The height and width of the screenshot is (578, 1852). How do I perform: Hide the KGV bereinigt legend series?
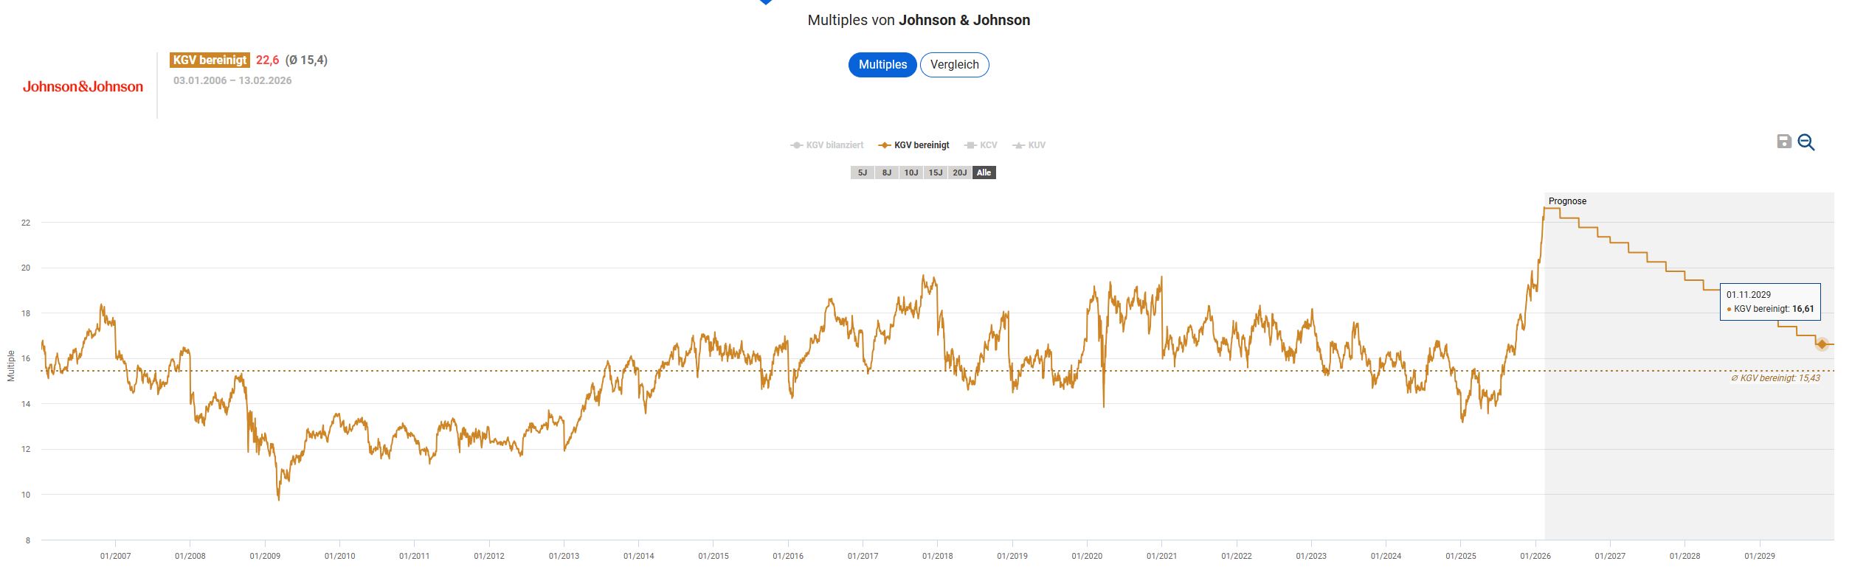tap(914, 145)
